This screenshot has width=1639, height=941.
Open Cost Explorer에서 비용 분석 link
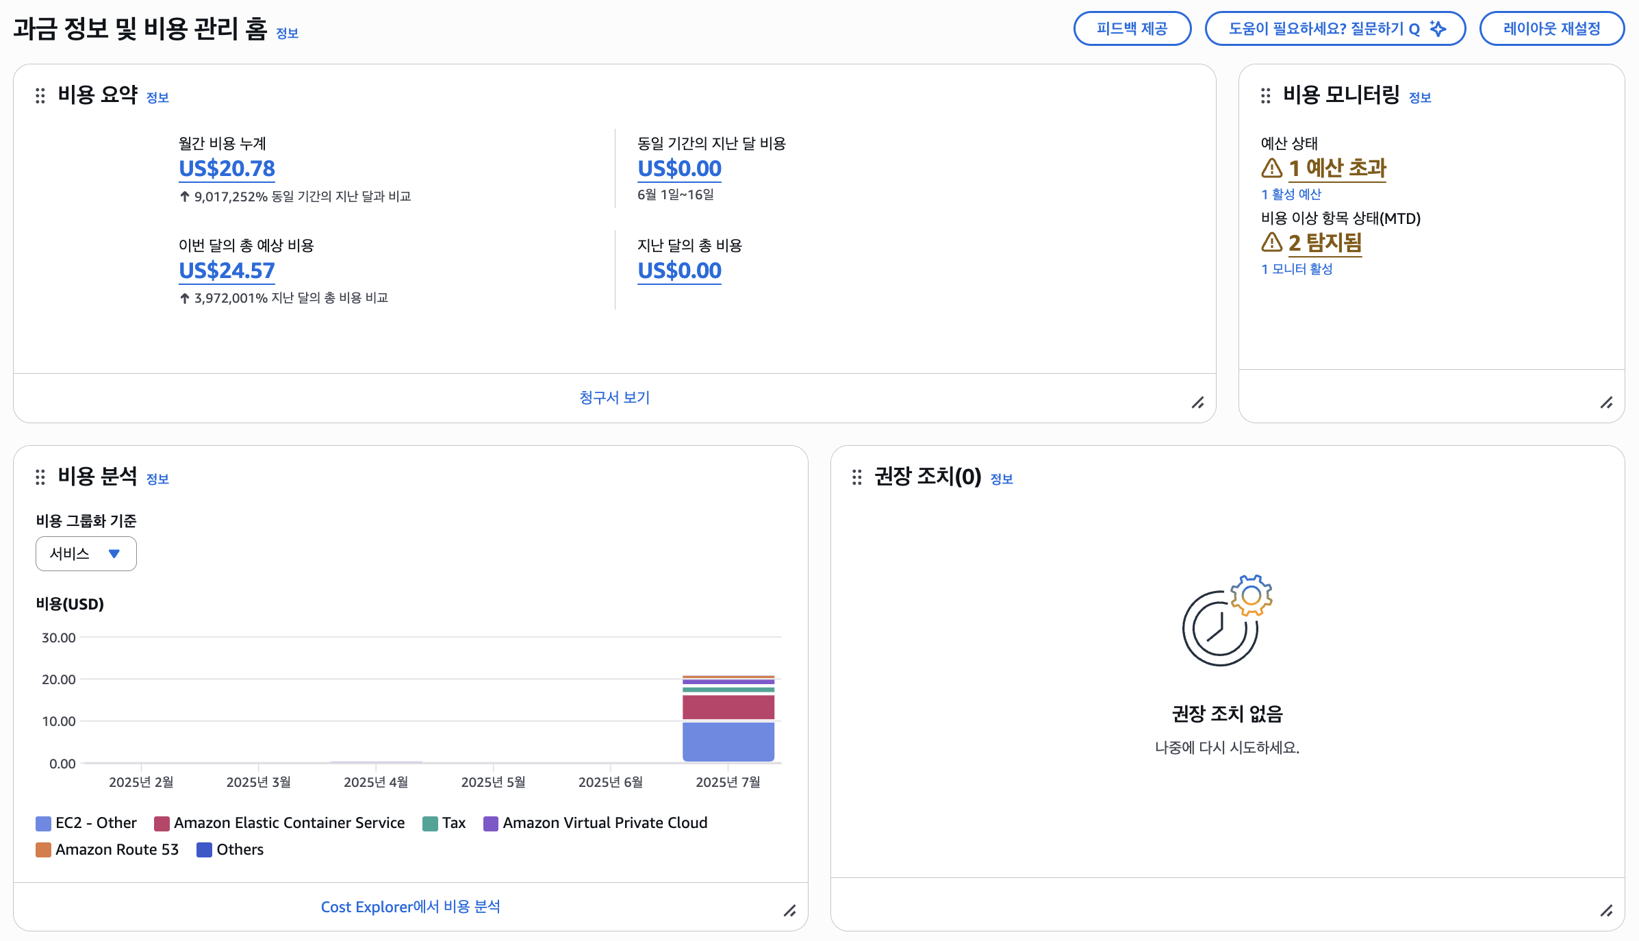click(x=410, y=907)
